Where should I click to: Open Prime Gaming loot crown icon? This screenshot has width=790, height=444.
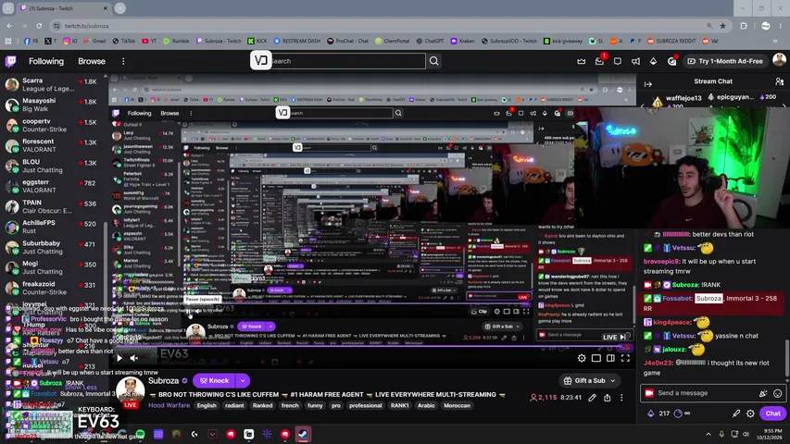[582, 61]
